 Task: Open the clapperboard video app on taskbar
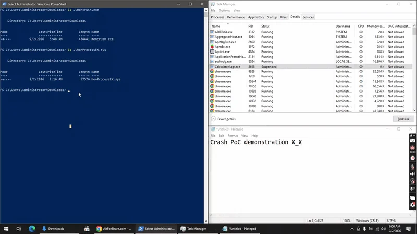[x=87, y=229]
